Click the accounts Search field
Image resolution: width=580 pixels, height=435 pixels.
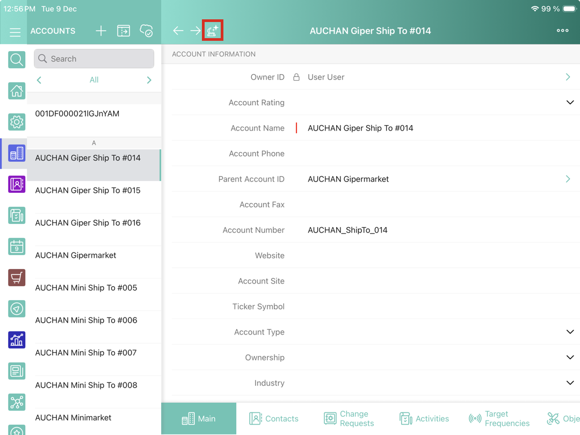pos(94,59)
